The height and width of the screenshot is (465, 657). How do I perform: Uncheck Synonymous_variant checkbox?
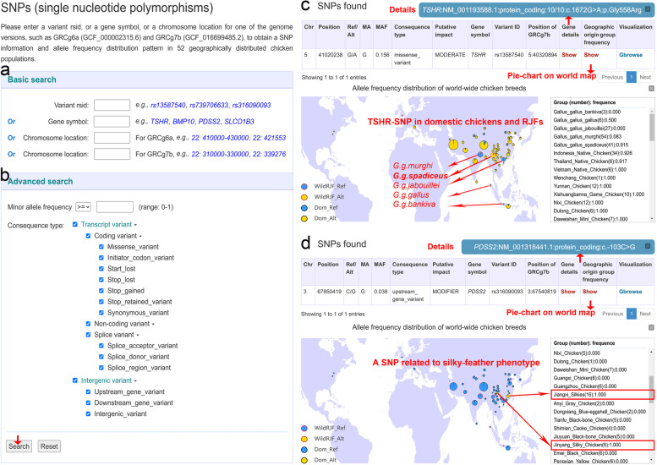coord(101,313)
